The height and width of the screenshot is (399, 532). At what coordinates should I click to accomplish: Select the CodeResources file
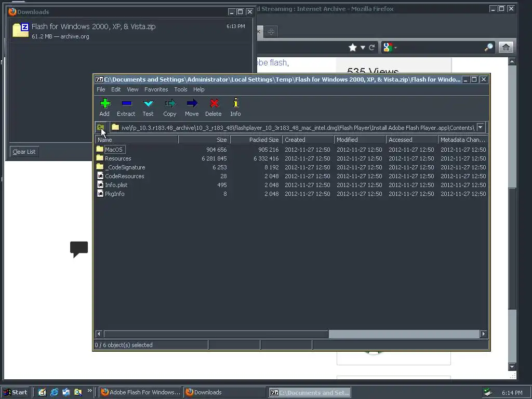point(124,176)
